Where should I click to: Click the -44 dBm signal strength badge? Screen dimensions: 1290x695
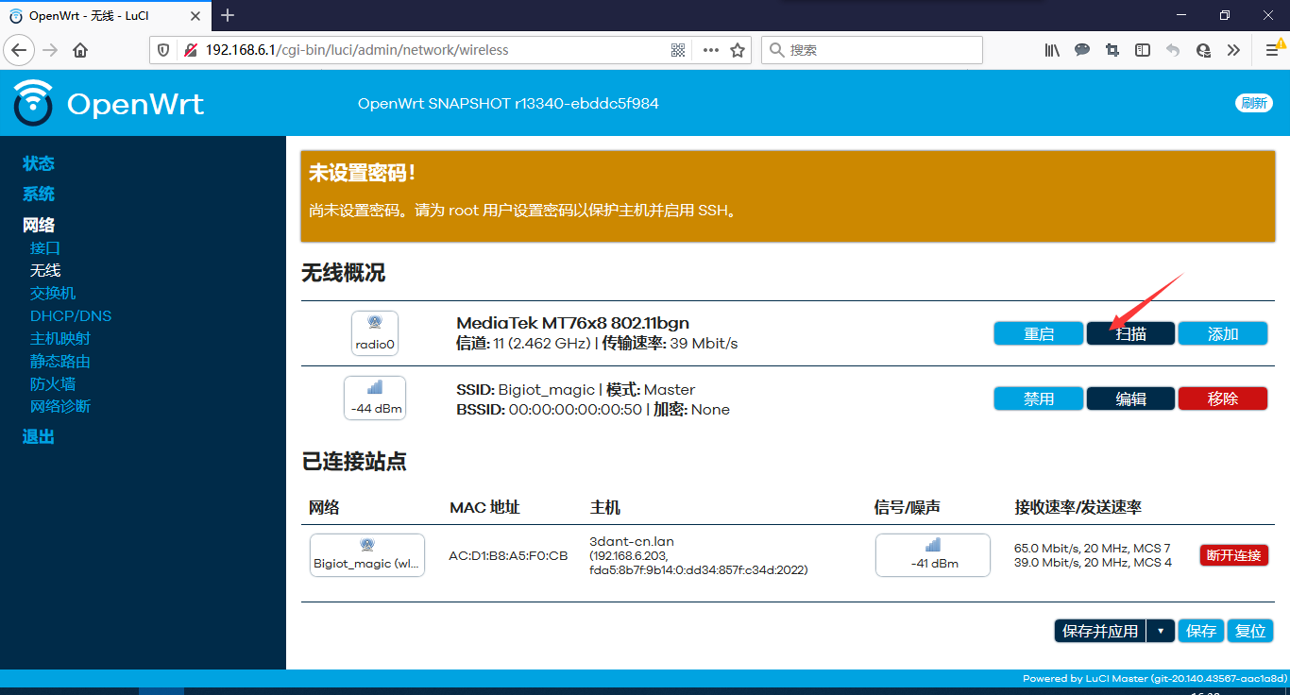pyautogui.click(x=375, y=398)
